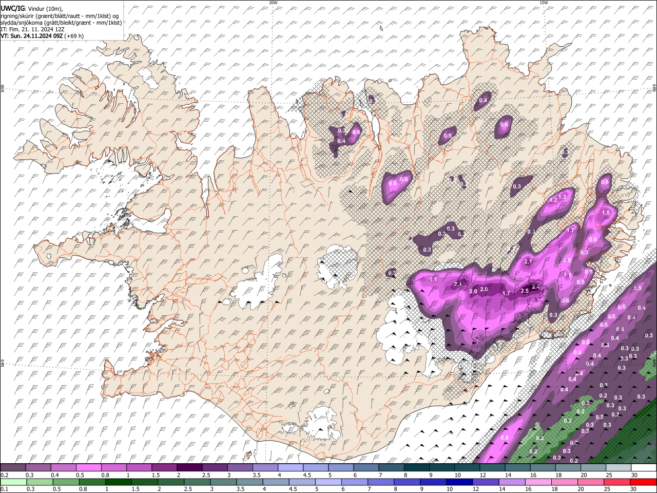Select the rigning/skúrir legend description line
The image size is (657, 493).
click(60, 15)
